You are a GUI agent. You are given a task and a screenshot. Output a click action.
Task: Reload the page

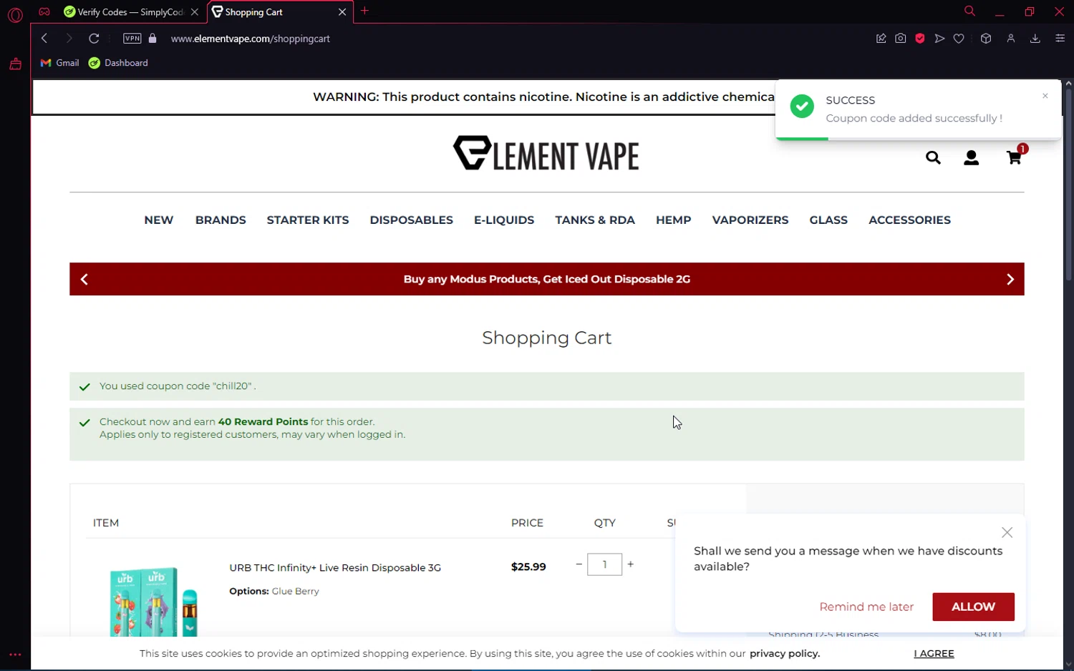coord(94,39)
